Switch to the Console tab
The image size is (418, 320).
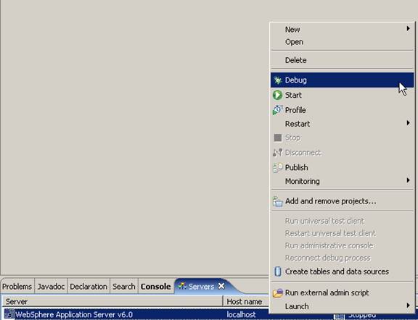pos(156,287)
